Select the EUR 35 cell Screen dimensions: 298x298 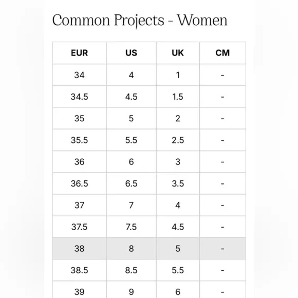click(x=80, y=118)
